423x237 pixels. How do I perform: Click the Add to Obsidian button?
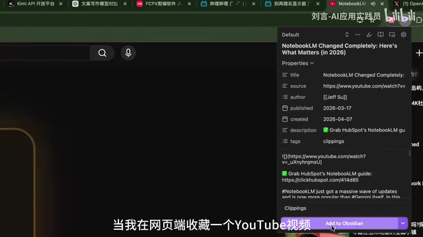[339, 223]
